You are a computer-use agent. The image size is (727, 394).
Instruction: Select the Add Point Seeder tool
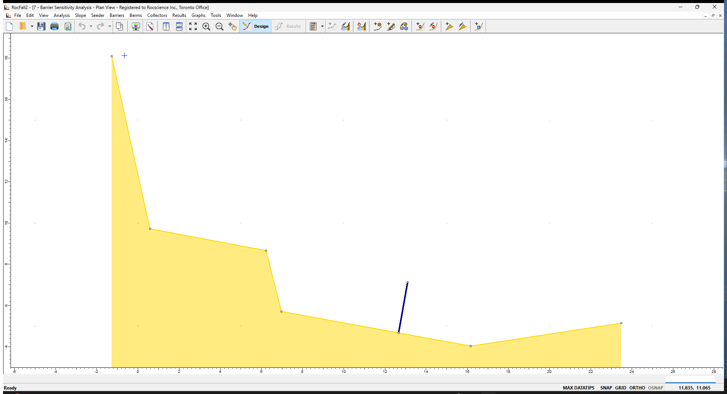(x=377, y=26)
